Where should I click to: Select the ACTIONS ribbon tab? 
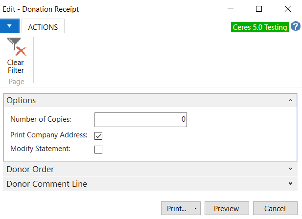(x=43, y=27)
